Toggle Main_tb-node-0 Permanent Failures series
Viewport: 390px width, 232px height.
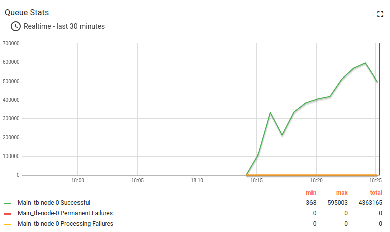[x=65, y=213]
